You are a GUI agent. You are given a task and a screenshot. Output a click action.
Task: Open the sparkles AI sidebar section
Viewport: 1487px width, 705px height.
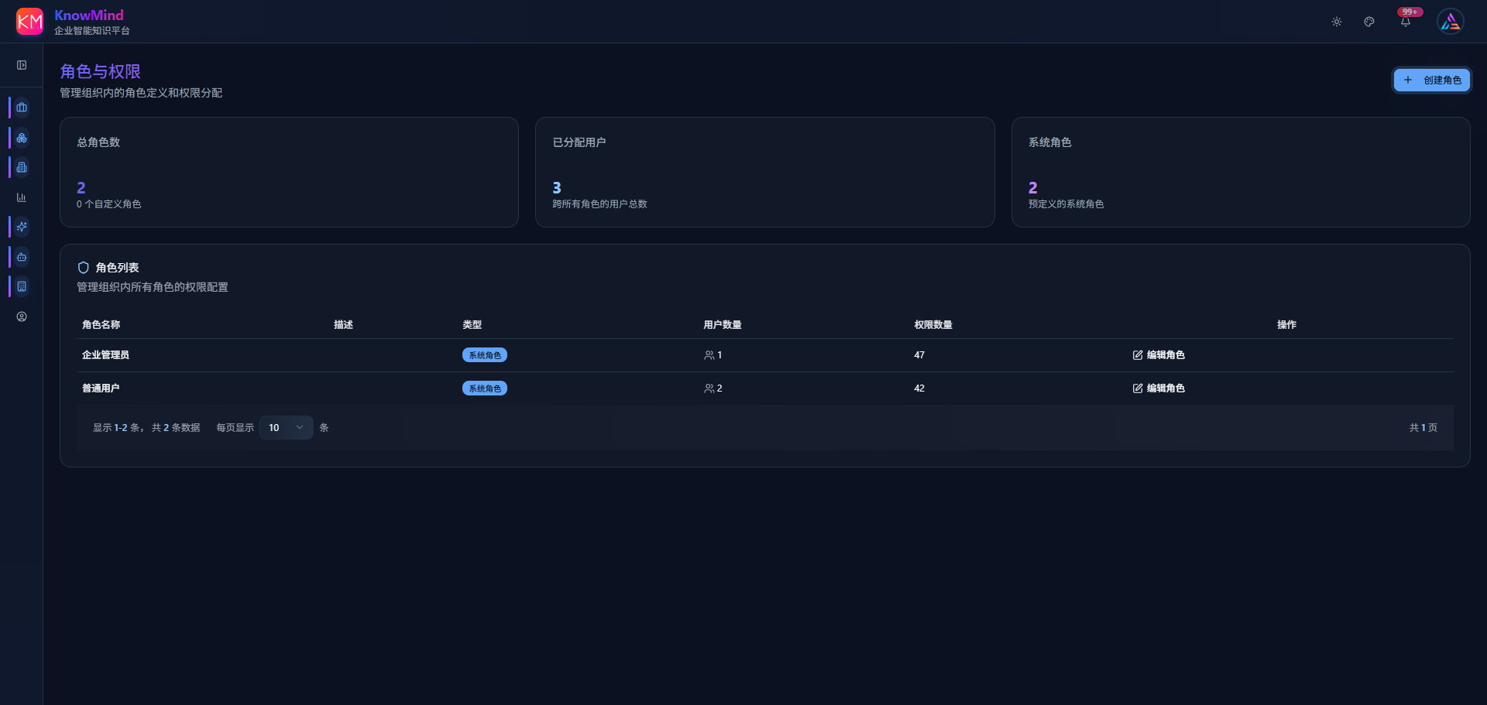(22, 227)
